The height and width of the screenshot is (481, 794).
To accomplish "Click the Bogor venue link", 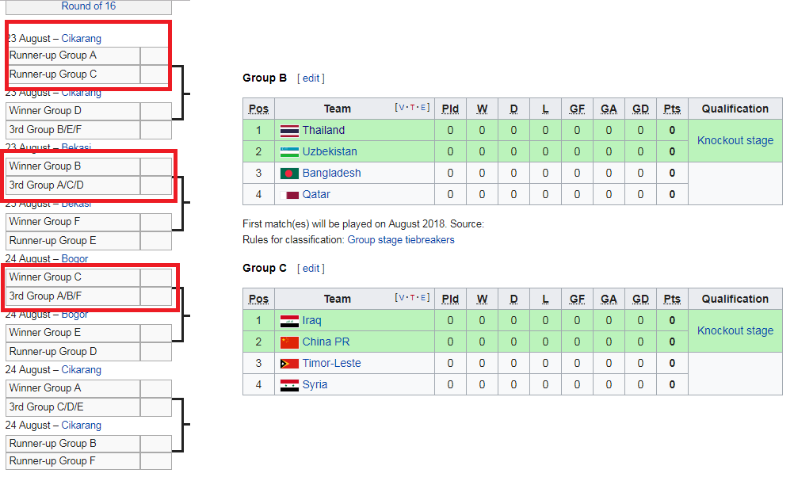I will click(74, 259).
